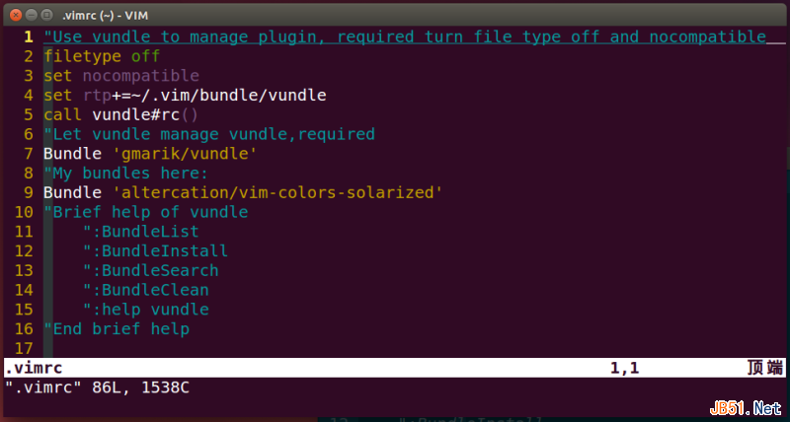The height and width of the screenshot is (422, 790).
Task: Click the 'set rtp+=~/.vim/bundle/vundle' line
Action: tap(184, 96)
